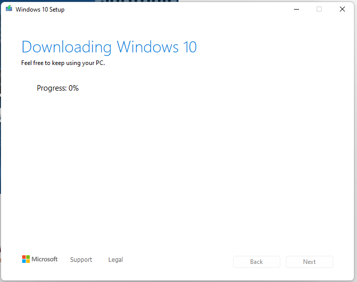
Task: Open the Support link
Action: [81, 259]
